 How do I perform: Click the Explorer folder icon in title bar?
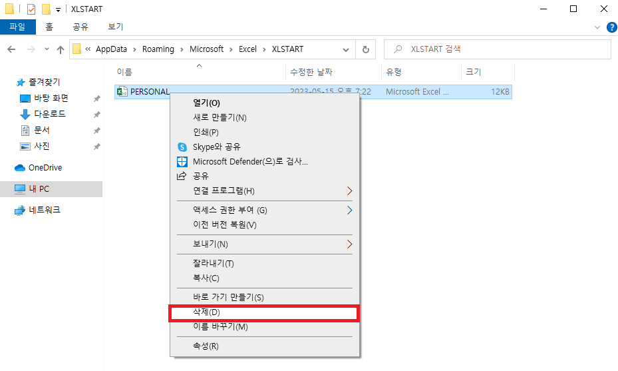coord(10,9)
